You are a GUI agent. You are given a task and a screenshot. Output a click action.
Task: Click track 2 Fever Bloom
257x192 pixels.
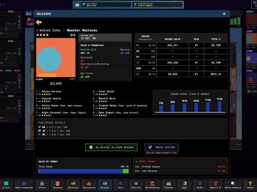pos(104,93)
